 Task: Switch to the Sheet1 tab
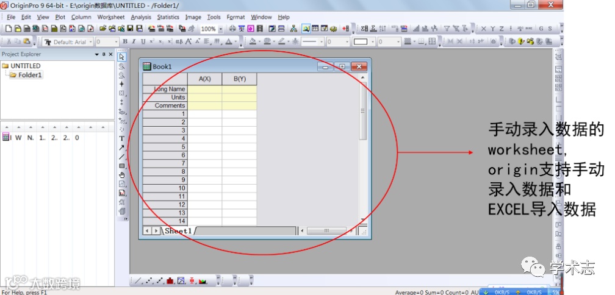178,231
